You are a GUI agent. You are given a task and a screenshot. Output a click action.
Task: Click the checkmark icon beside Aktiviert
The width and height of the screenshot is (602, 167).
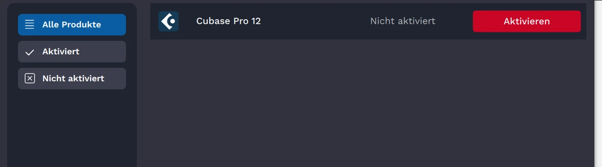pos(30,52)
